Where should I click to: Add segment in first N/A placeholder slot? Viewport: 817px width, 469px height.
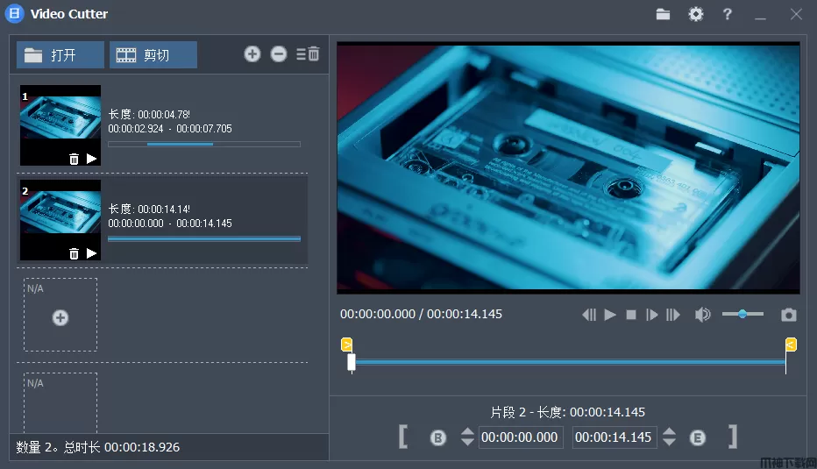point(60,317)
